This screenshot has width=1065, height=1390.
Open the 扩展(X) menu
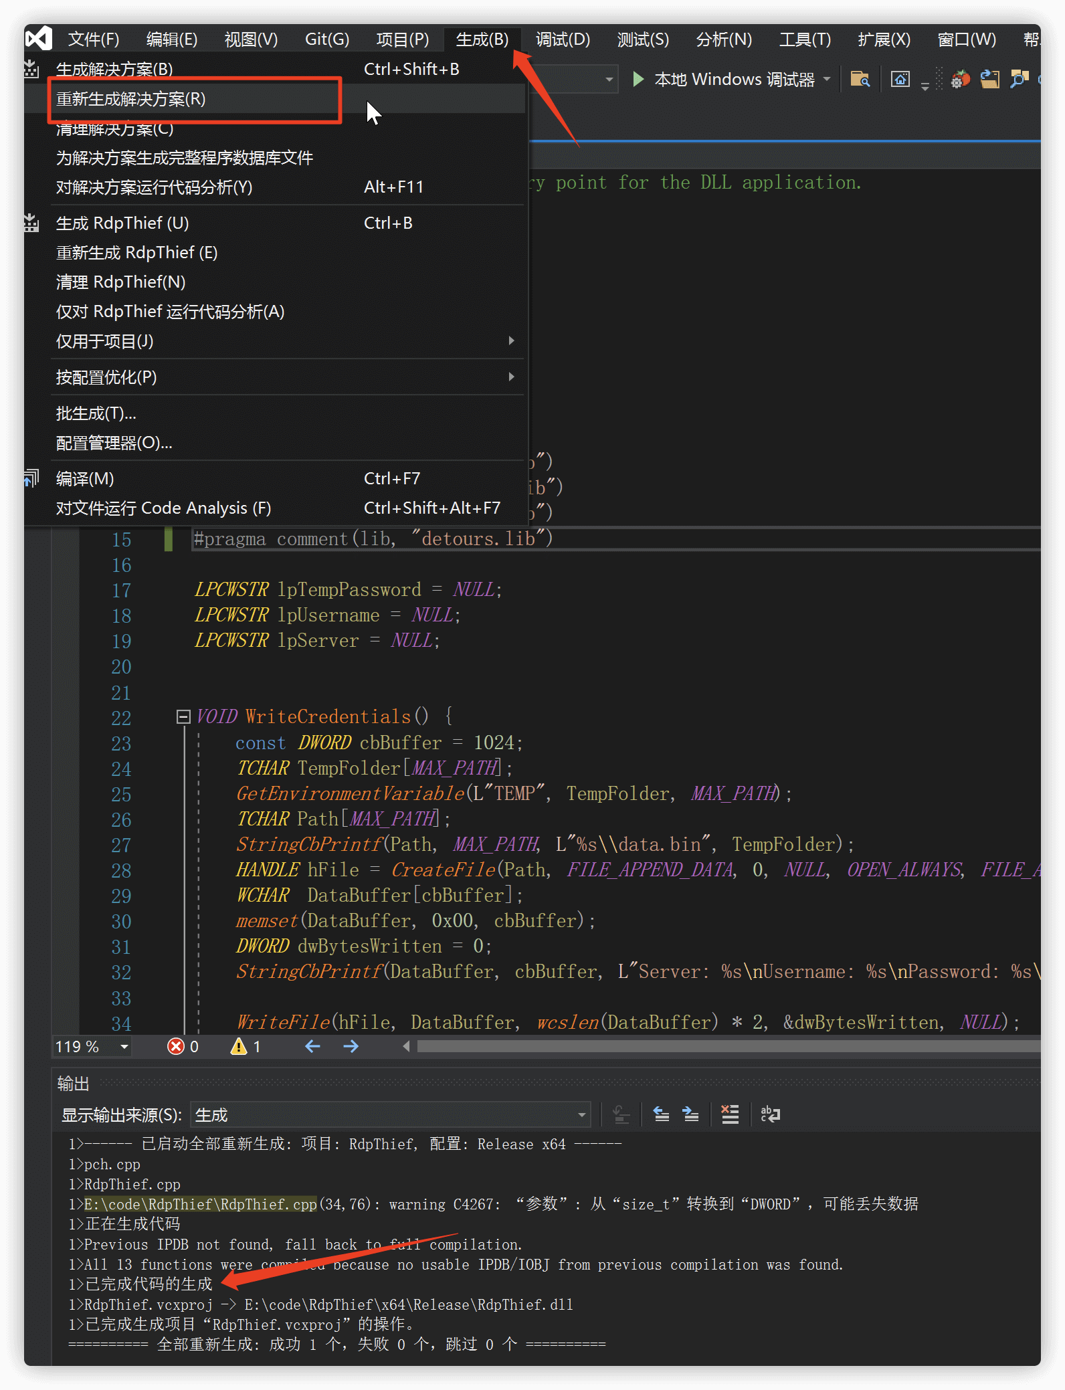tap(884, 39)
